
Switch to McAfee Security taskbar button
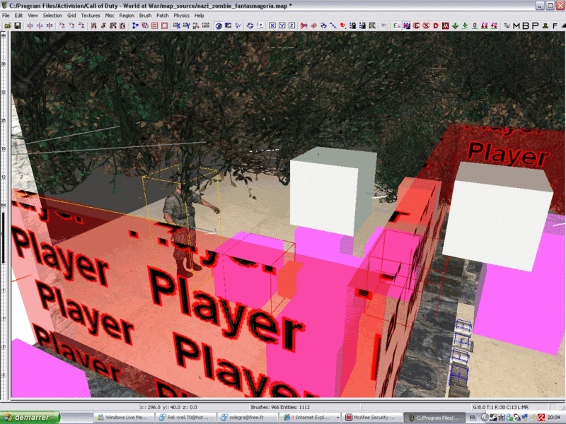(372, 418)
